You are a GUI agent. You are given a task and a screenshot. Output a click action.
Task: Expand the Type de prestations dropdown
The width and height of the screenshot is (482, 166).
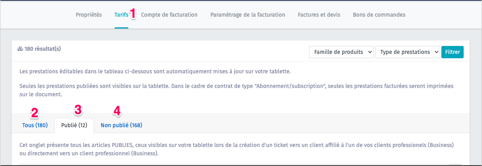click(x=407, y=52)
